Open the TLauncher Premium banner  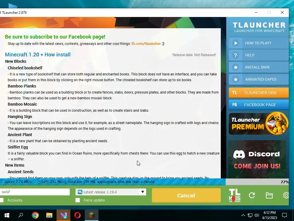tap(259, 124)
